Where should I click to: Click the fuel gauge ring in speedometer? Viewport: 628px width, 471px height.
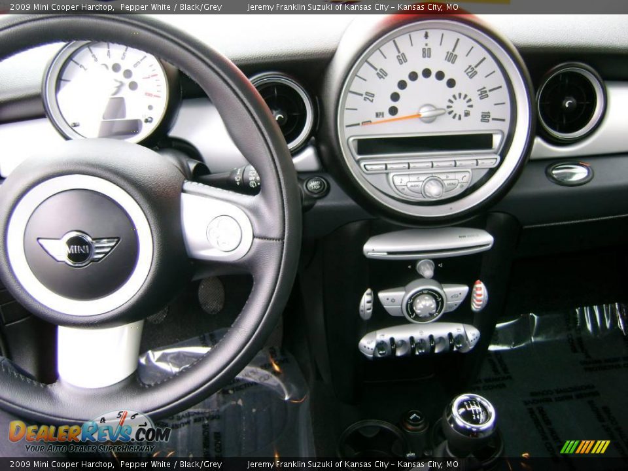(460, 107)
